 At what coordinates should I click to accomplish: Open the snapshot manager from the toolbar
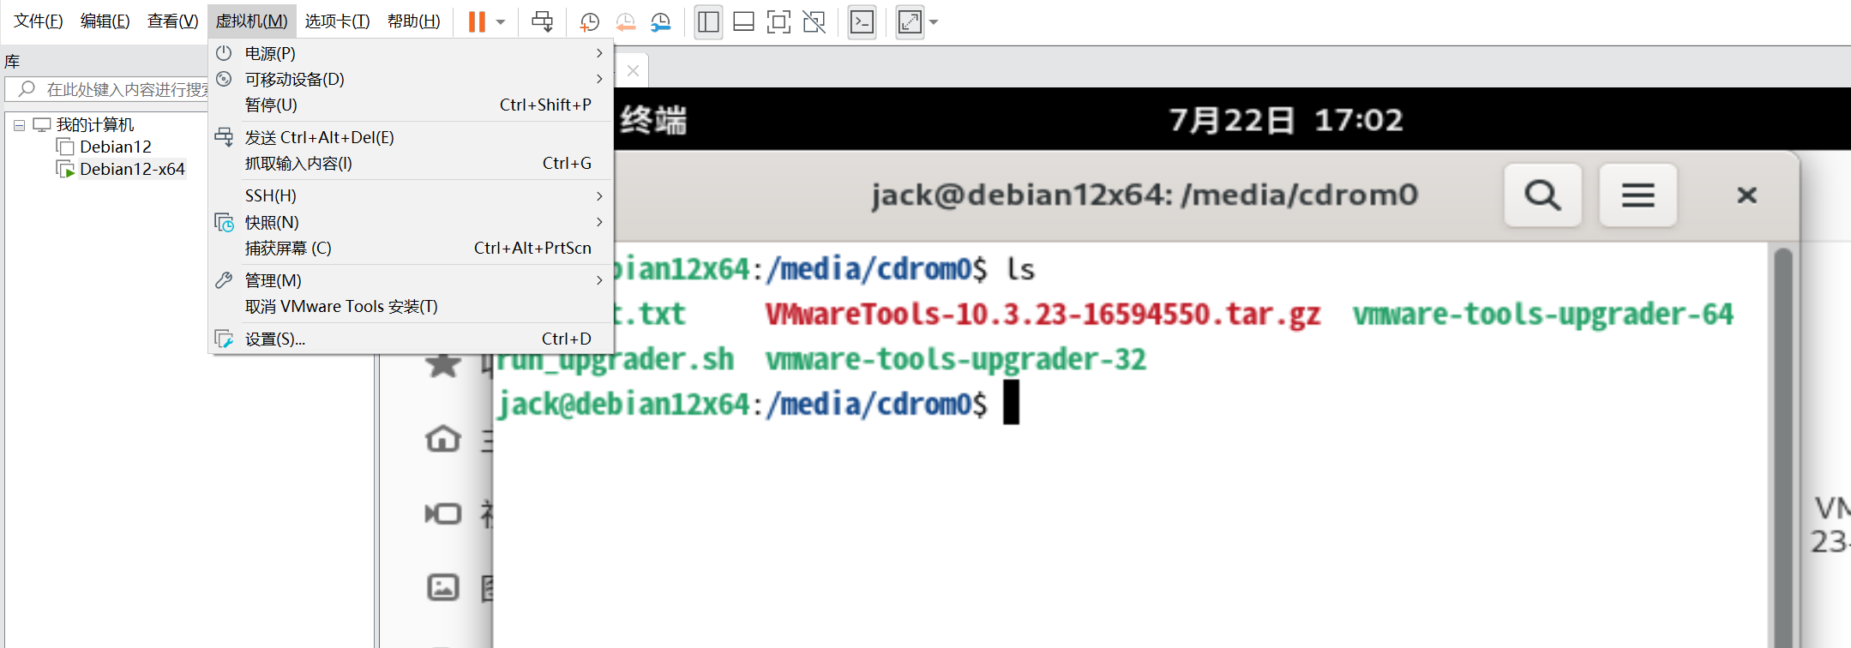(x=660, y=21)
